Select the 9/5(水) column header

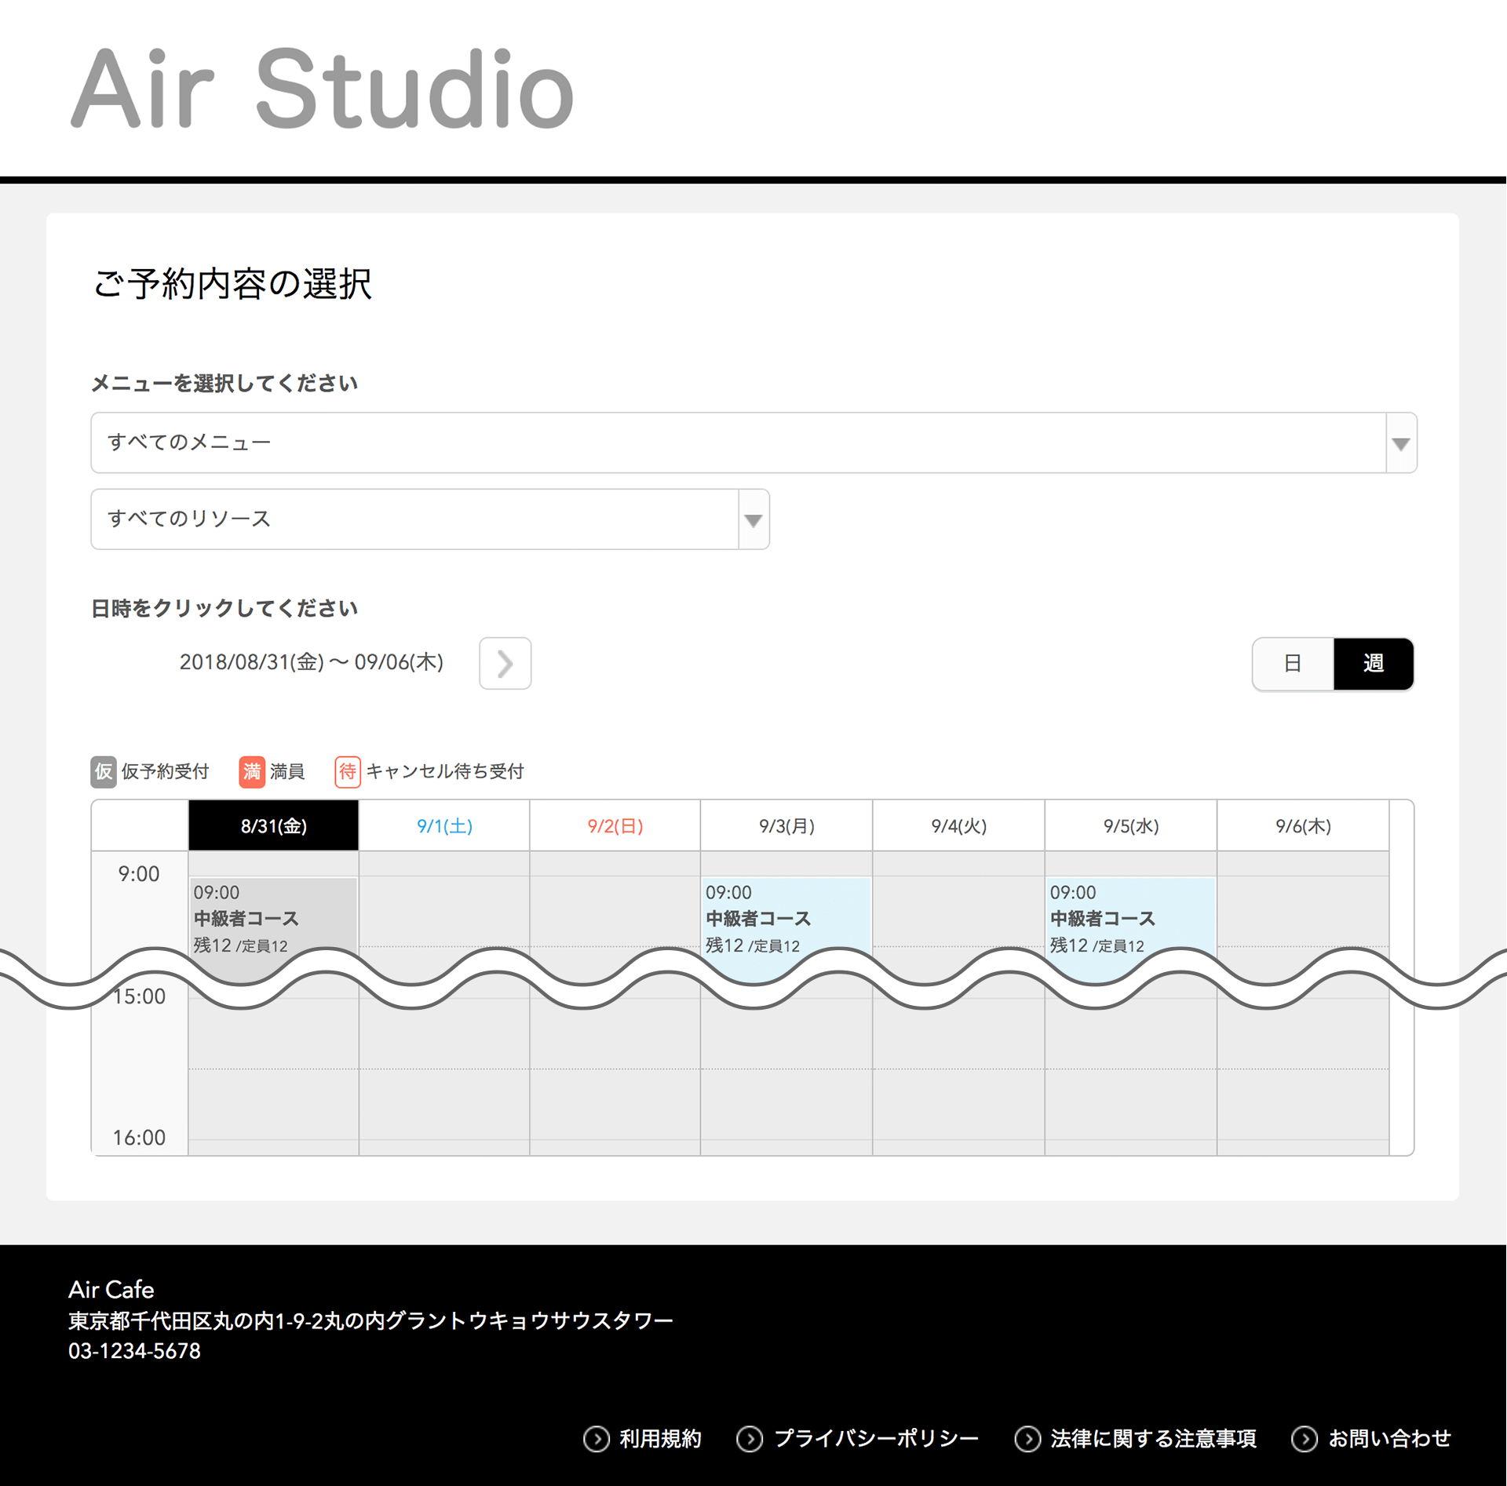1131,825
